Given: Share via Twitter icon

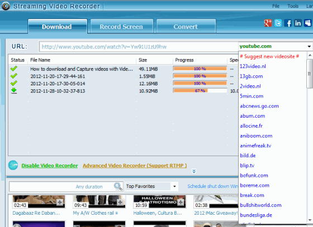Looking at the screenshot, I should [278, 23].
